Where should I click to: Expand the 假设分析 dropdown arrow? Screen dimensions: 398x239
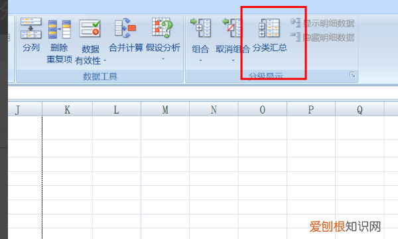[163, 59]
